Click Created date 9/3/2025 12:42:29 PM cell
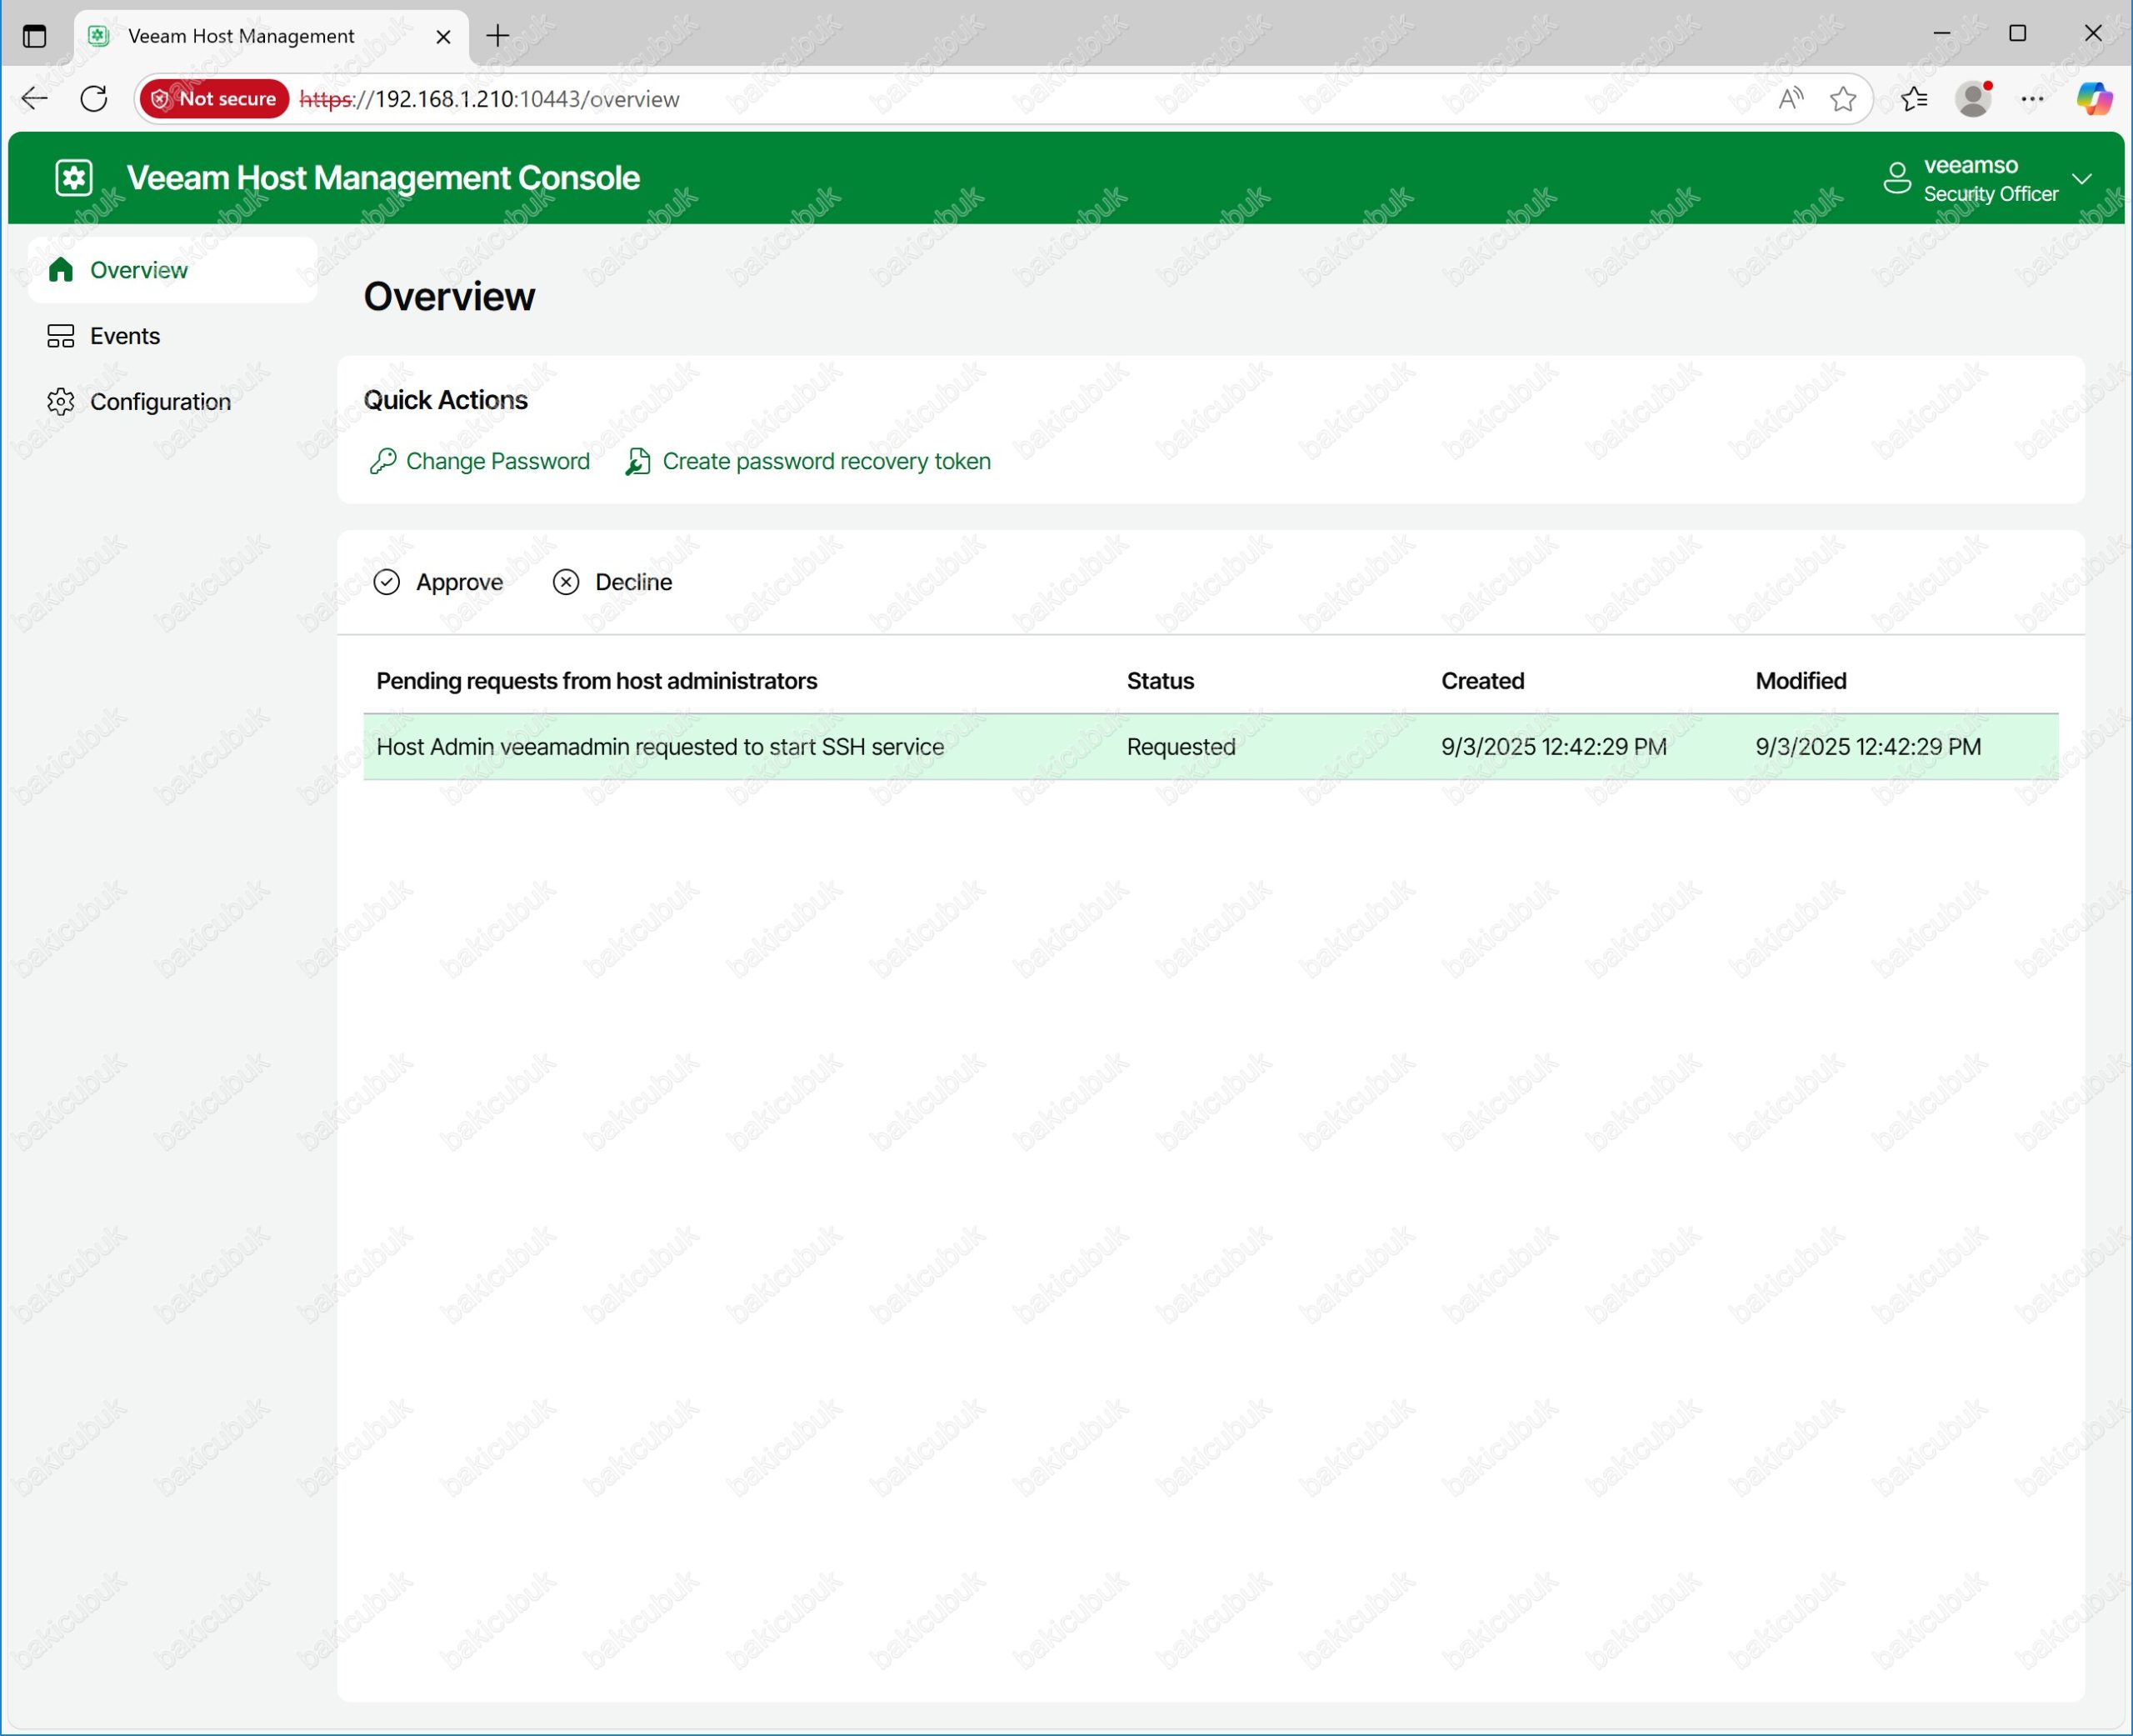 1553,747
